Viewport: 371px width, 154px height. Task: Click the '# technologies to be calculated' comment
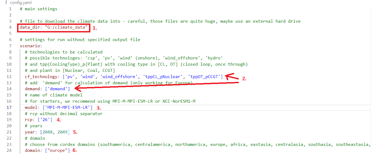tap(64, 52)
